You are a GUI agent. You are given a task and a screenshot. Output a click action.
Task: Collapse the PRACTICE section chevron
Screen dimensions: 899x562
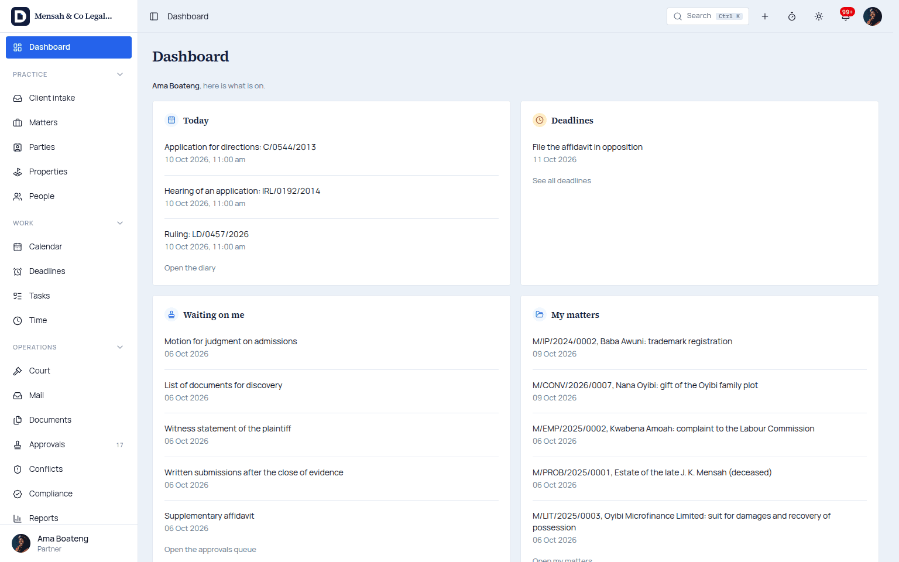click(x=120, y=74)
